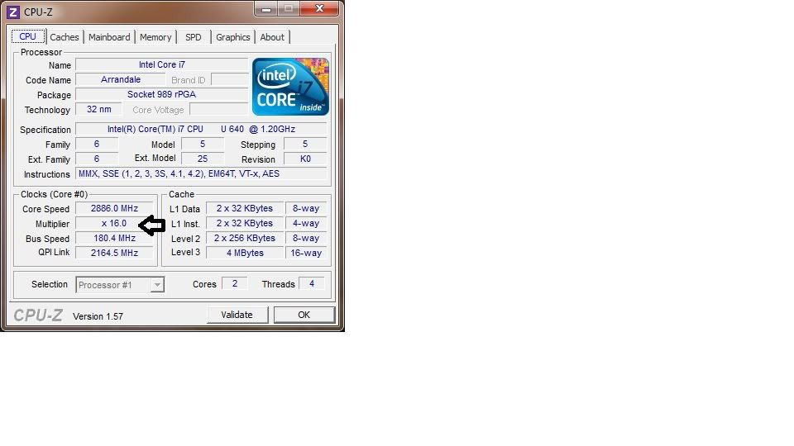Click the Version 1.57 label

98,316
